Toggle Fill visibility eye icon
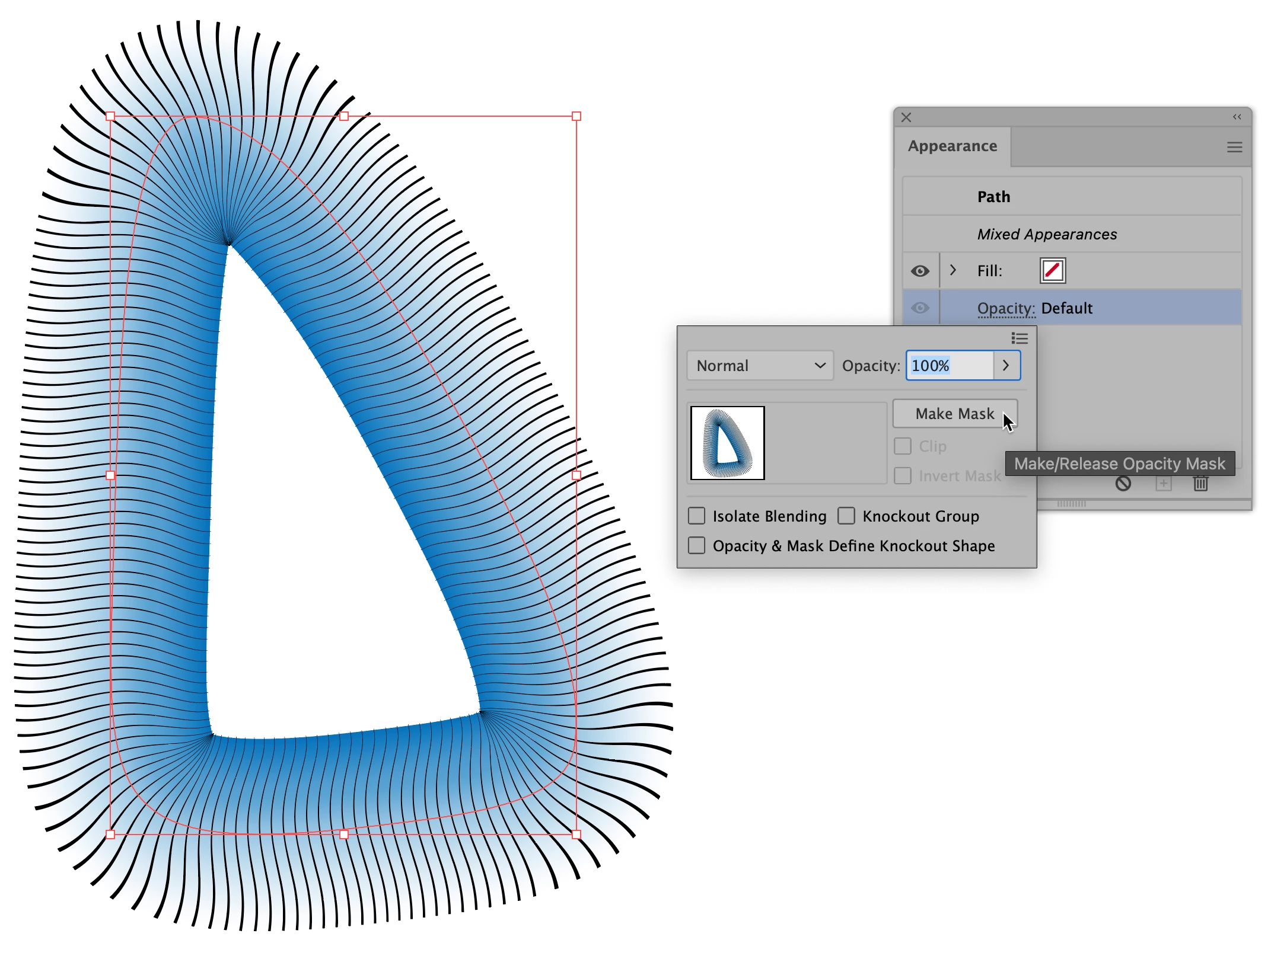The height and width of the screenshot is (959, 1287). 920,271
